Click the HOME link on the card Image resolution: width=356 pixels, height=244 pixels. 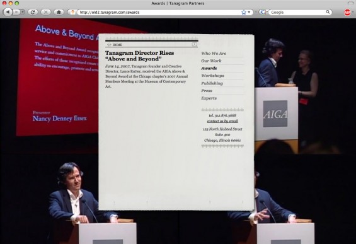click(117, 45)
